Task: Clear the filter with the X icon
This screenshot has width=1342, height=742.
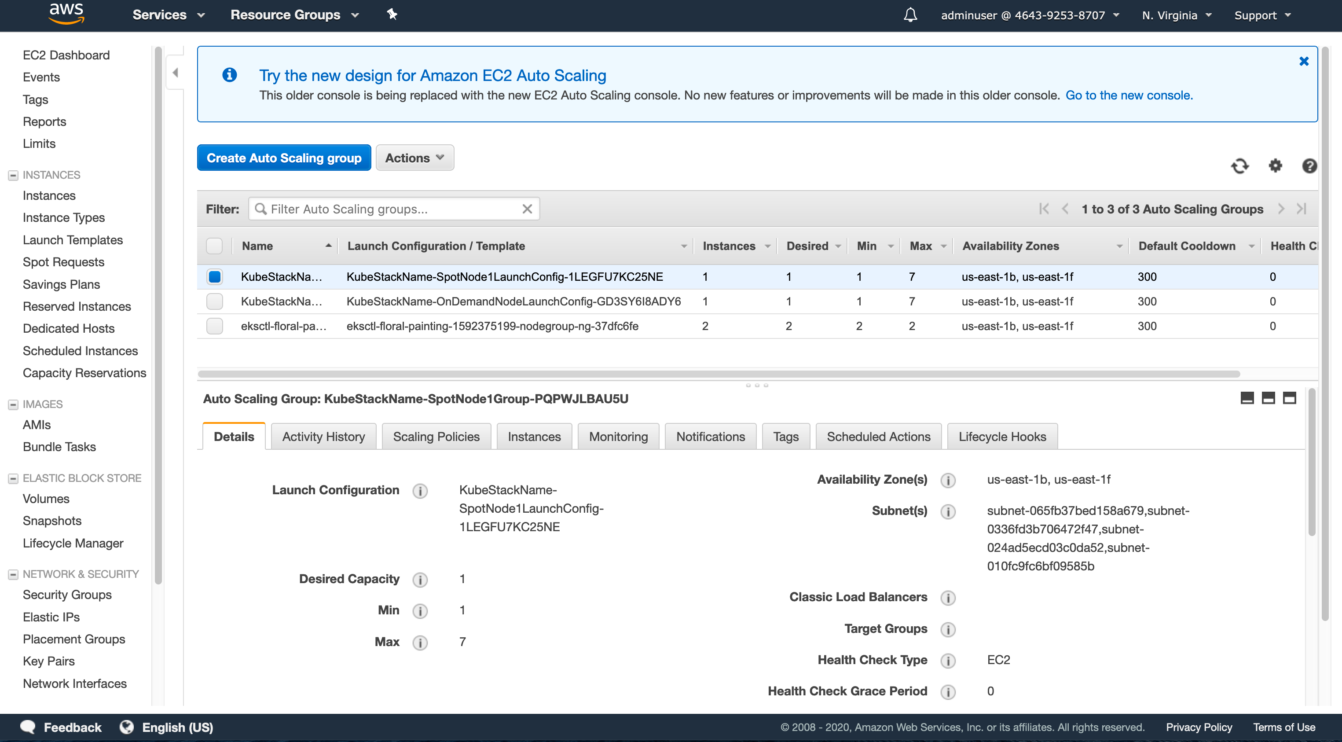Action: click(x=527, y=209)
